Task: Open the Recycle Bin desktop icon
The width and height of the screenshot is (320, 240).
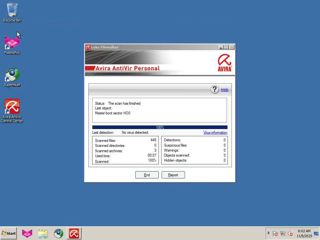Action: [x=12, y=12]
